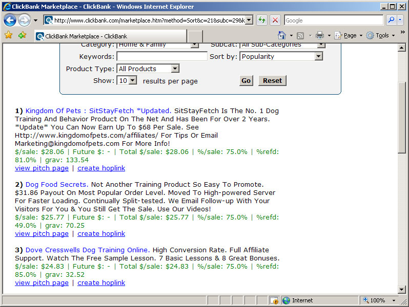Open the search provider options dropdown
Screen dimensions: 409x307
(x=400, y=20)
